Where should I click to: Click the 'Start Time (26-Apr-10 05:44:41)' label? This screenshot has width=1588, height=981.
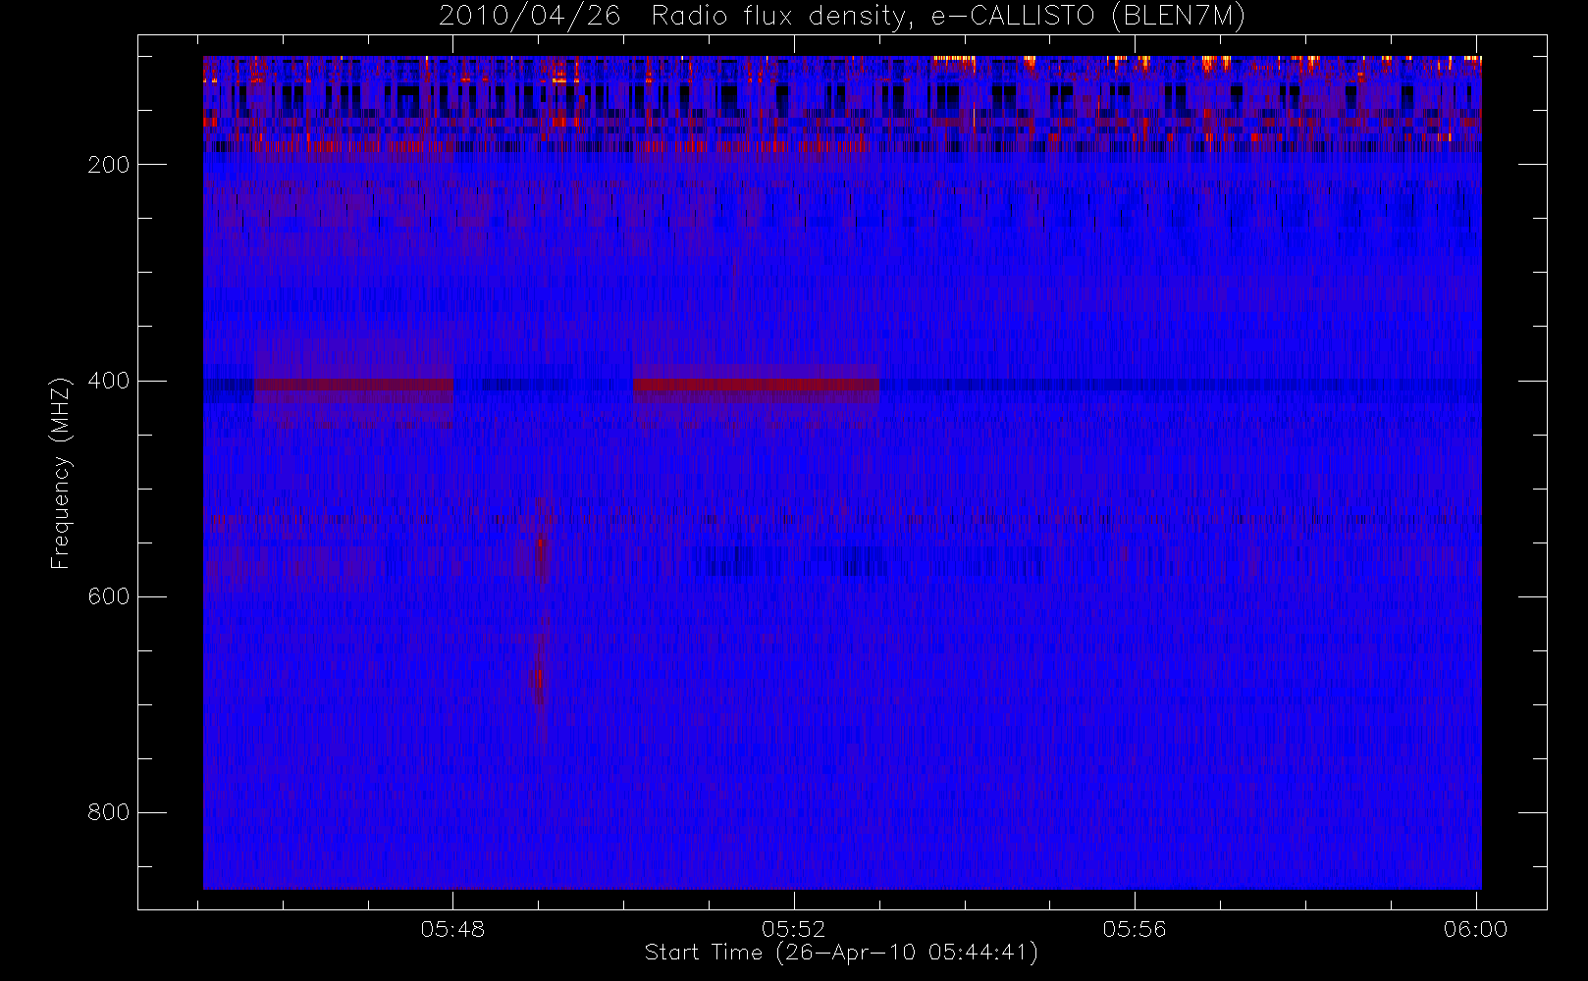[841, 953]
